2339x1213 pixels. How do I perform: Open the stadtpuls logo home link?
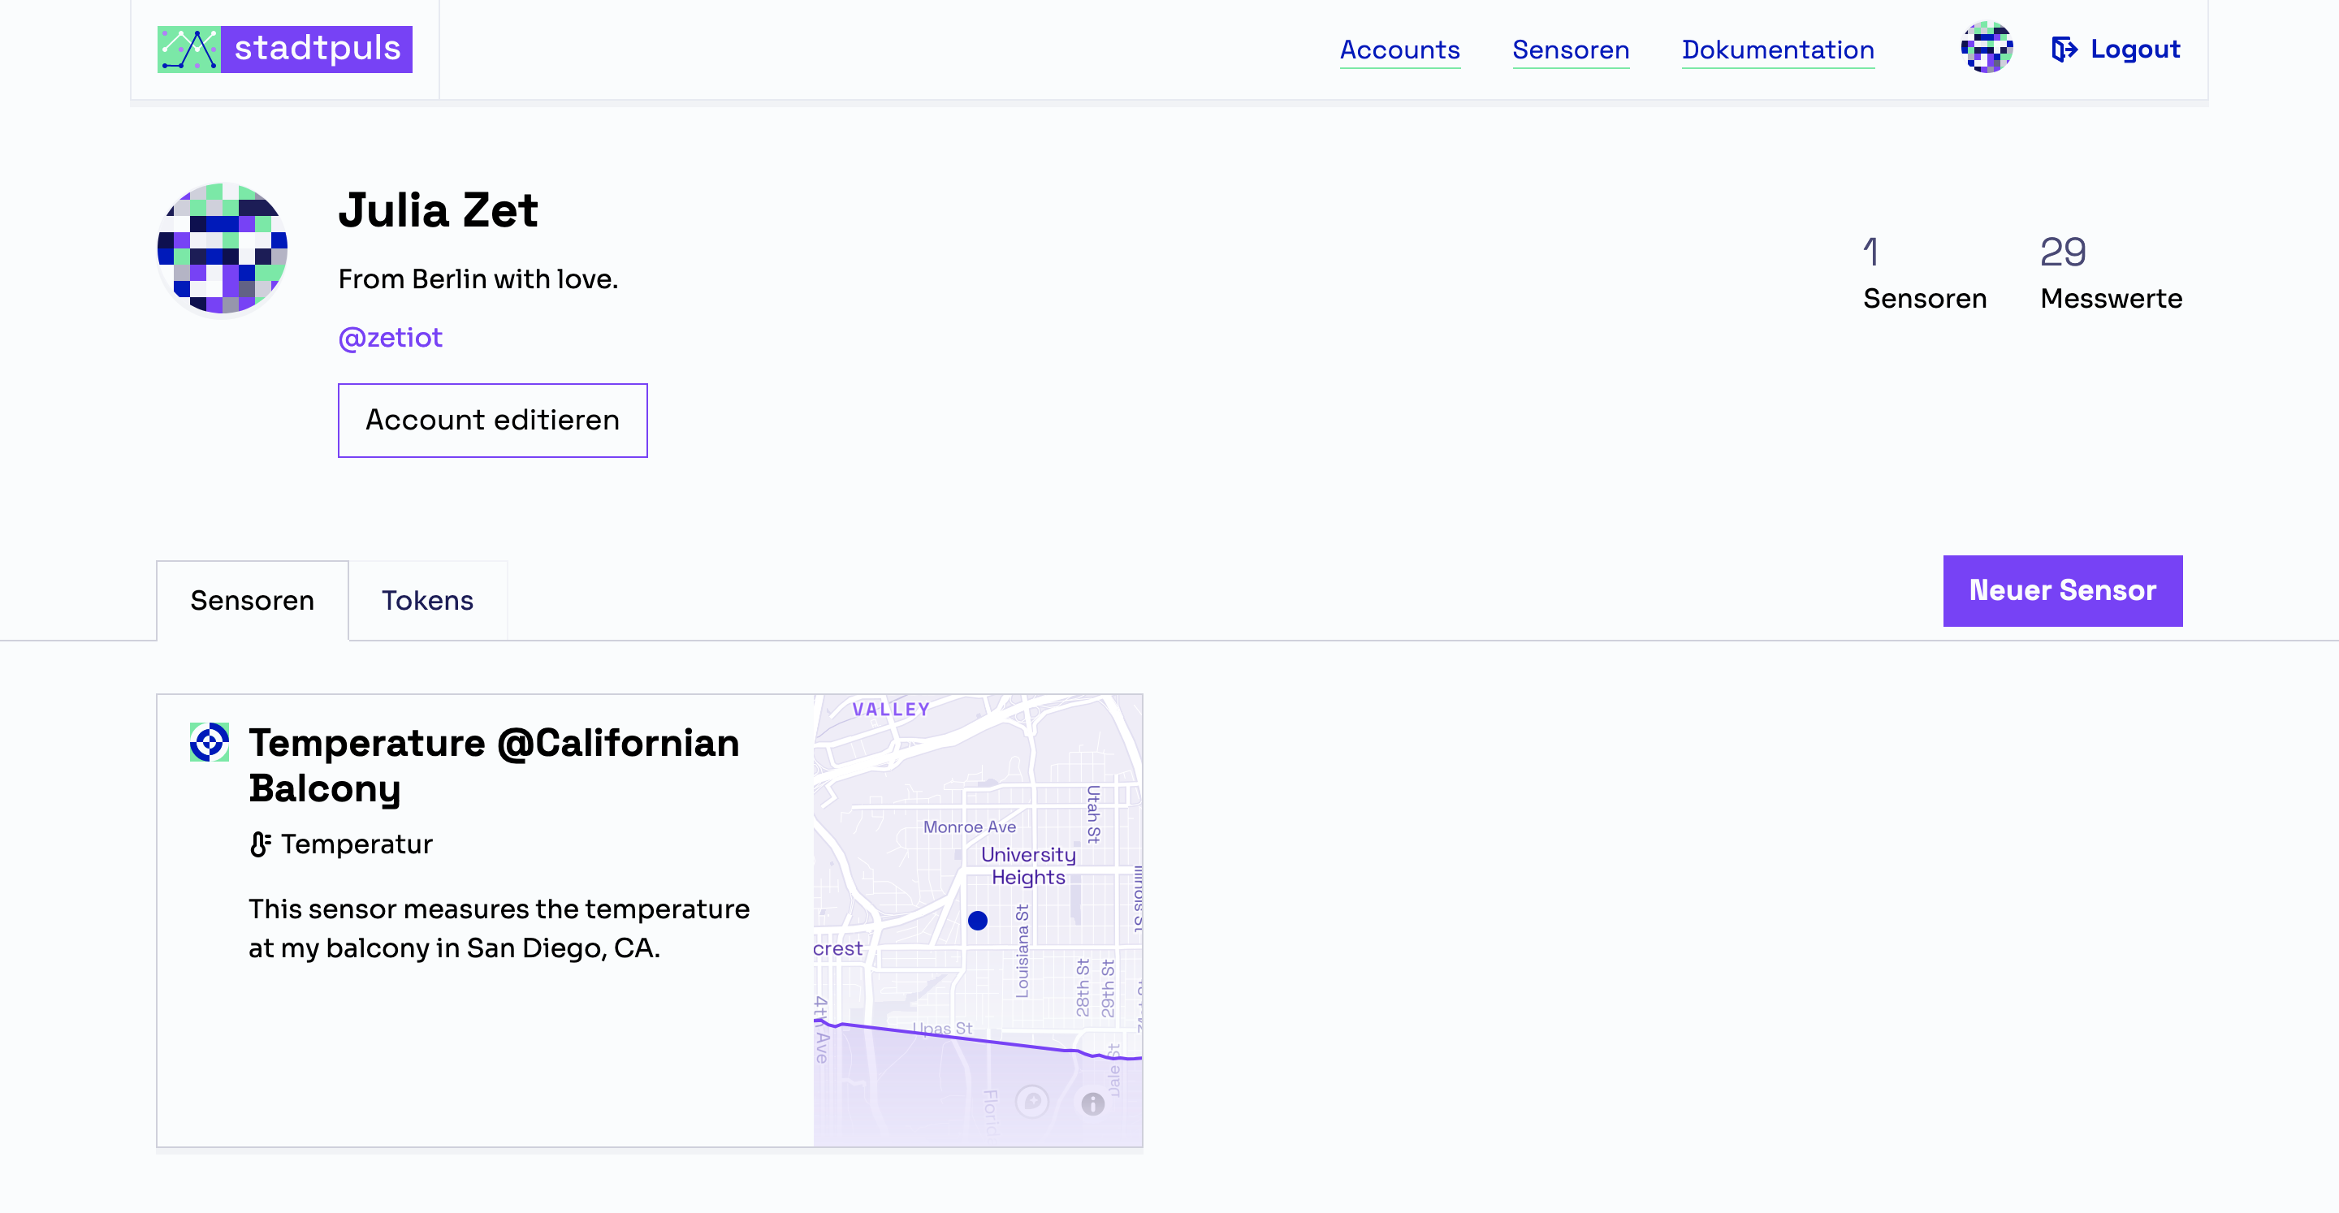284,49
